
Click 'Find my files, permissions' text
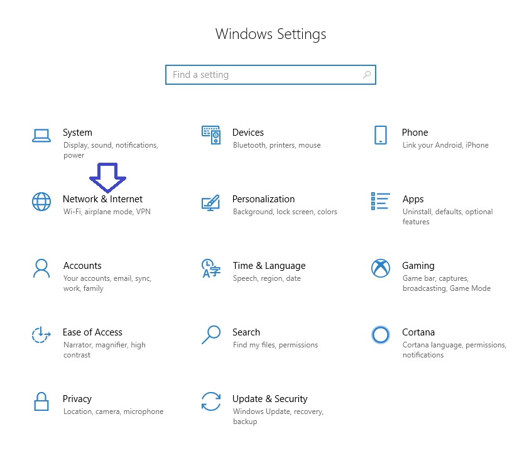point(275,345)
